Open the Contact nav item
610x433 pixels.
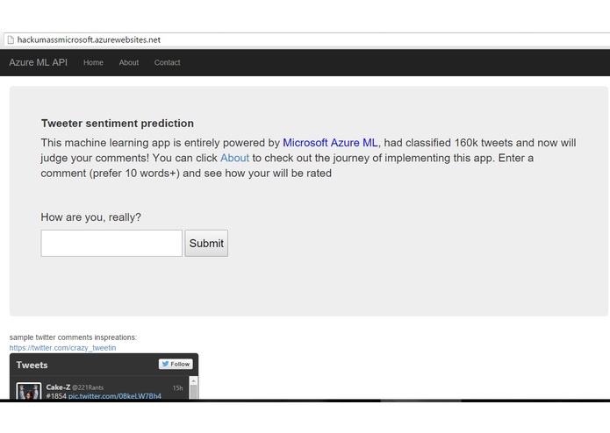(x=168, y=62)
